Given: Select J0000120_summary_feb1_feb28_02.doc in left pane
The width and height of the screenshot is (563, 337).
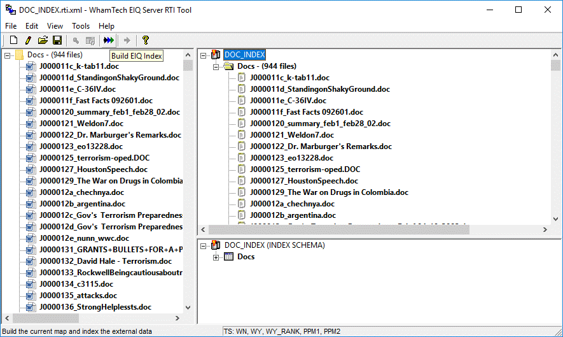Looking at the screenshot, I should (109, 112).
